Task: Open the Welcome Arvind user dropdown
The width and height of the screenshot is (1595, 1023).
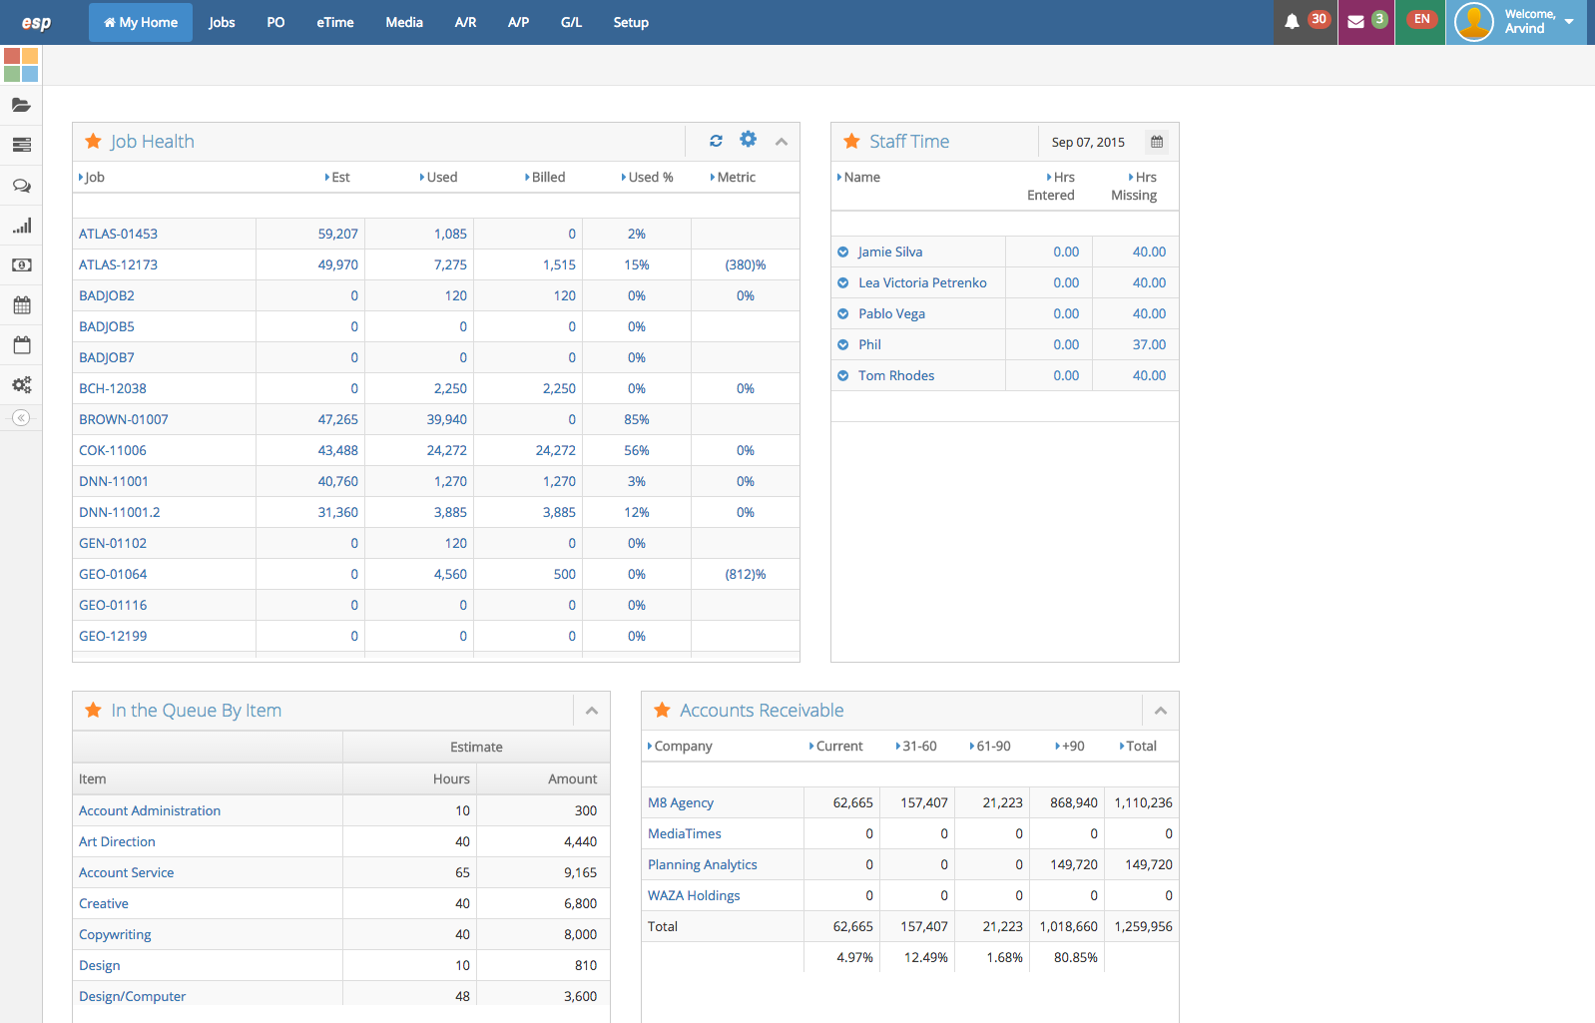Action: coord(1515,22)
